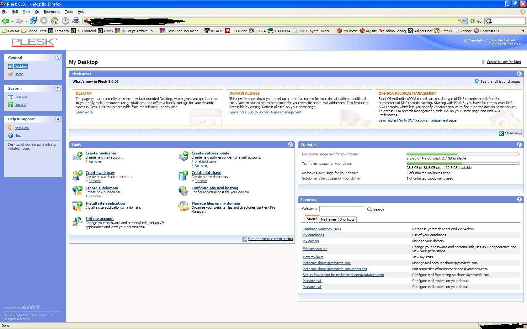
Task: Click Firefox Back arrow button
Action: (5, 21)
